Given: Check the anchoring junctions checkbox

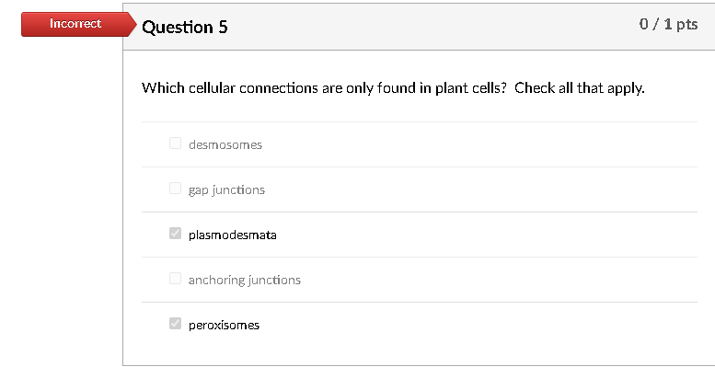Looking at the screenshot, I should click(175, 279).
